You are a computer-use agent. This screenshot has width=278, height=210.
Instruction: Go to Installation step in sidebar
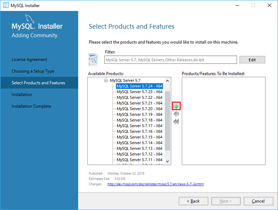pos(22,95)
